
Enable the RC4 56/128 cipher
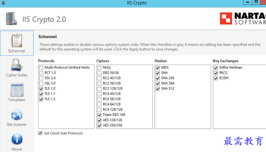tap(99, 99)
